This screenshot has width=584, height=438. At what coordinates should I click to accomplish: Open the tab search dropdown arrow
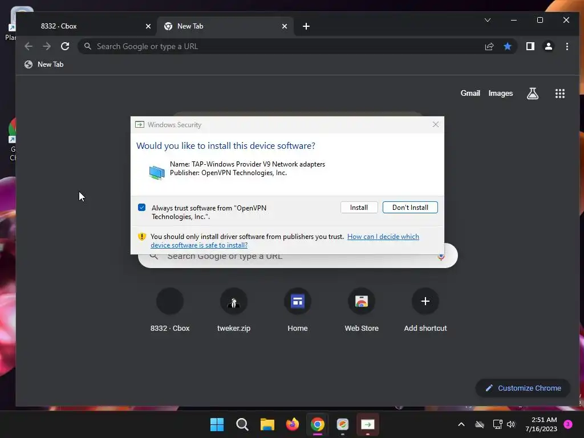click(487, 20)
